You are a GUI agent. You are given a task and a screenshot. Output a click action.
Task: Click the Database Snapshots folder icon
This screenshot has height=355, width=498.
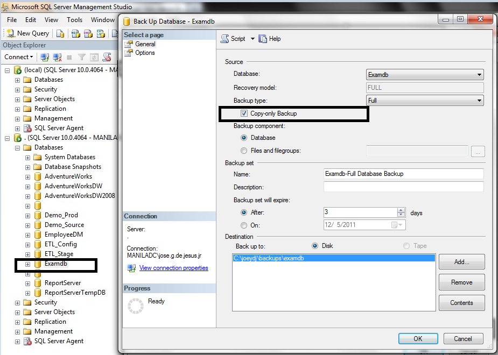point(38,167)
